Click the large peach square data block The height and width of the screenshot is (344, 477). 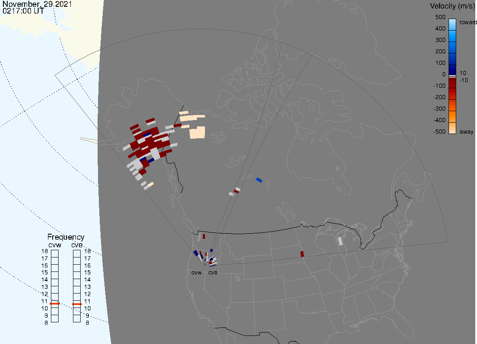click(x=197, y=133)
